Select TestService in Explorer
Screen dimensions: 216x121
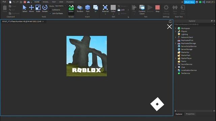coord(185,73)
